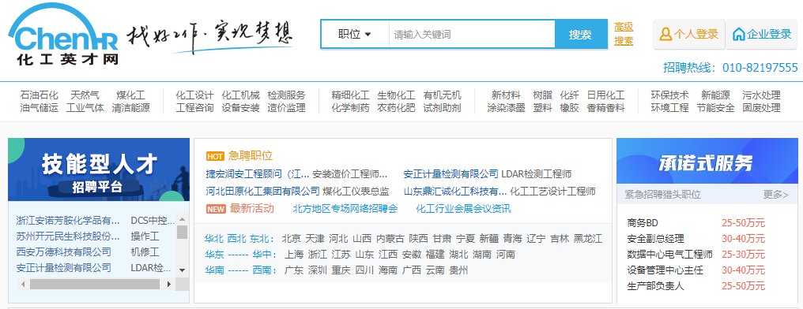The image size is (803, 309).
Task: Open 商务BD headhunter job
Action: pos(643,222)
